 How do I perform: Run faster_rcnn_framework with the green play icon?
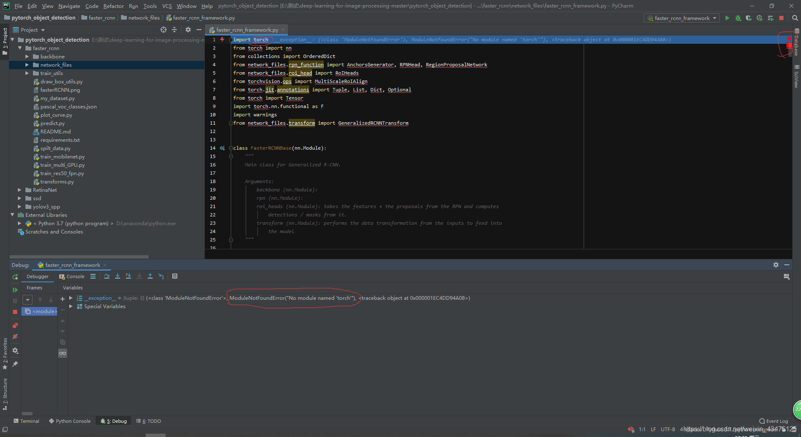[x=727, y=18]
